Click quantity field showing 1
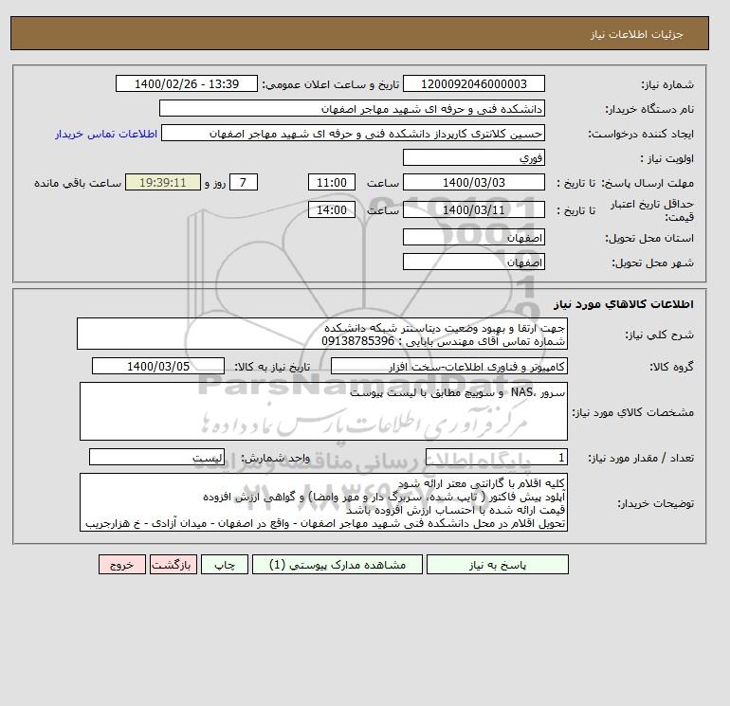The width and height of the screenshot is (730, 706). pos(496,458)
